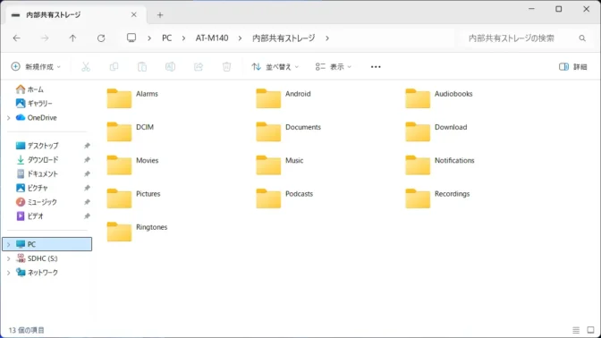The height and width of the screenshot is (338, 601).
Task: Click AT-M140 in the breadcrumb path
Action: tap(212, 38)
